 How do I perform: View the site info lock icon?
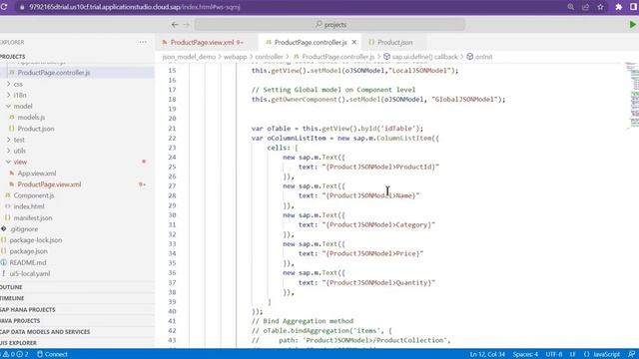[x=22, y=7]
